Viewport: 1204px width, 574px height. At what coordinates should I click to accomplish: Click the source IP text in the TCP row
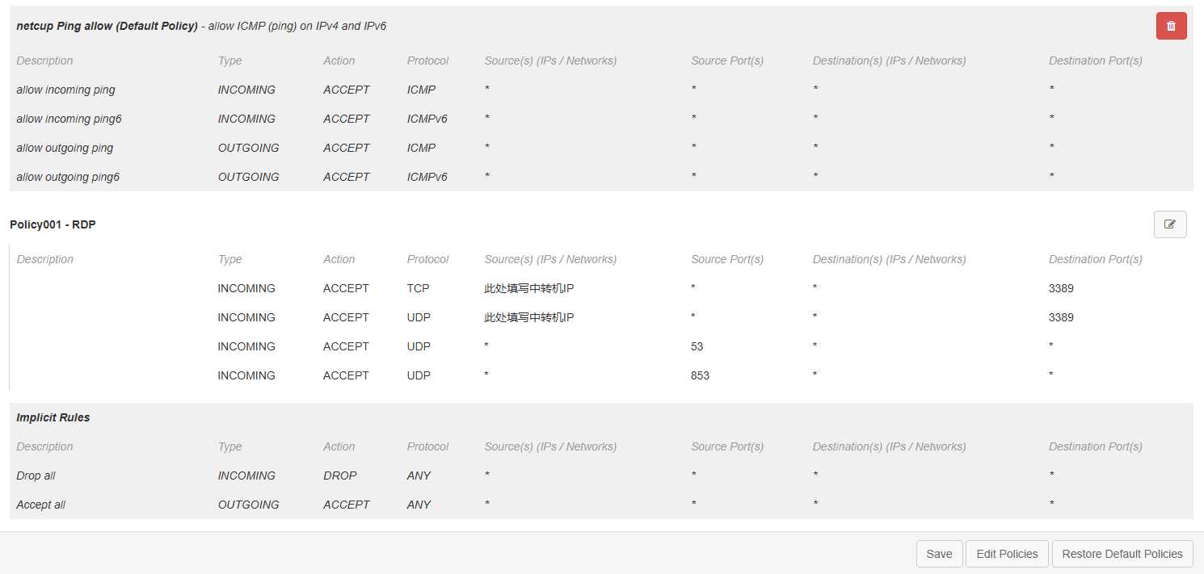pyautogui.click(x=528, y=288)
